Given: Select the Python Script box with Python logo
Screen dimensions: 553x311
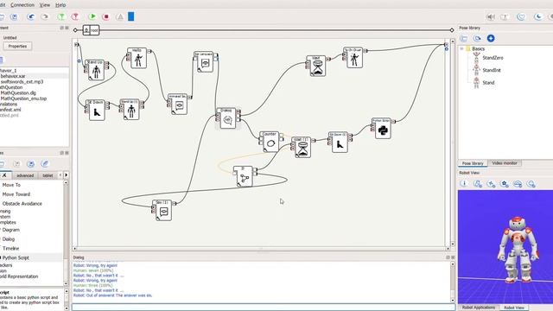Looking at the screenshot, I should pyautogui.click(x=383, y=129).
